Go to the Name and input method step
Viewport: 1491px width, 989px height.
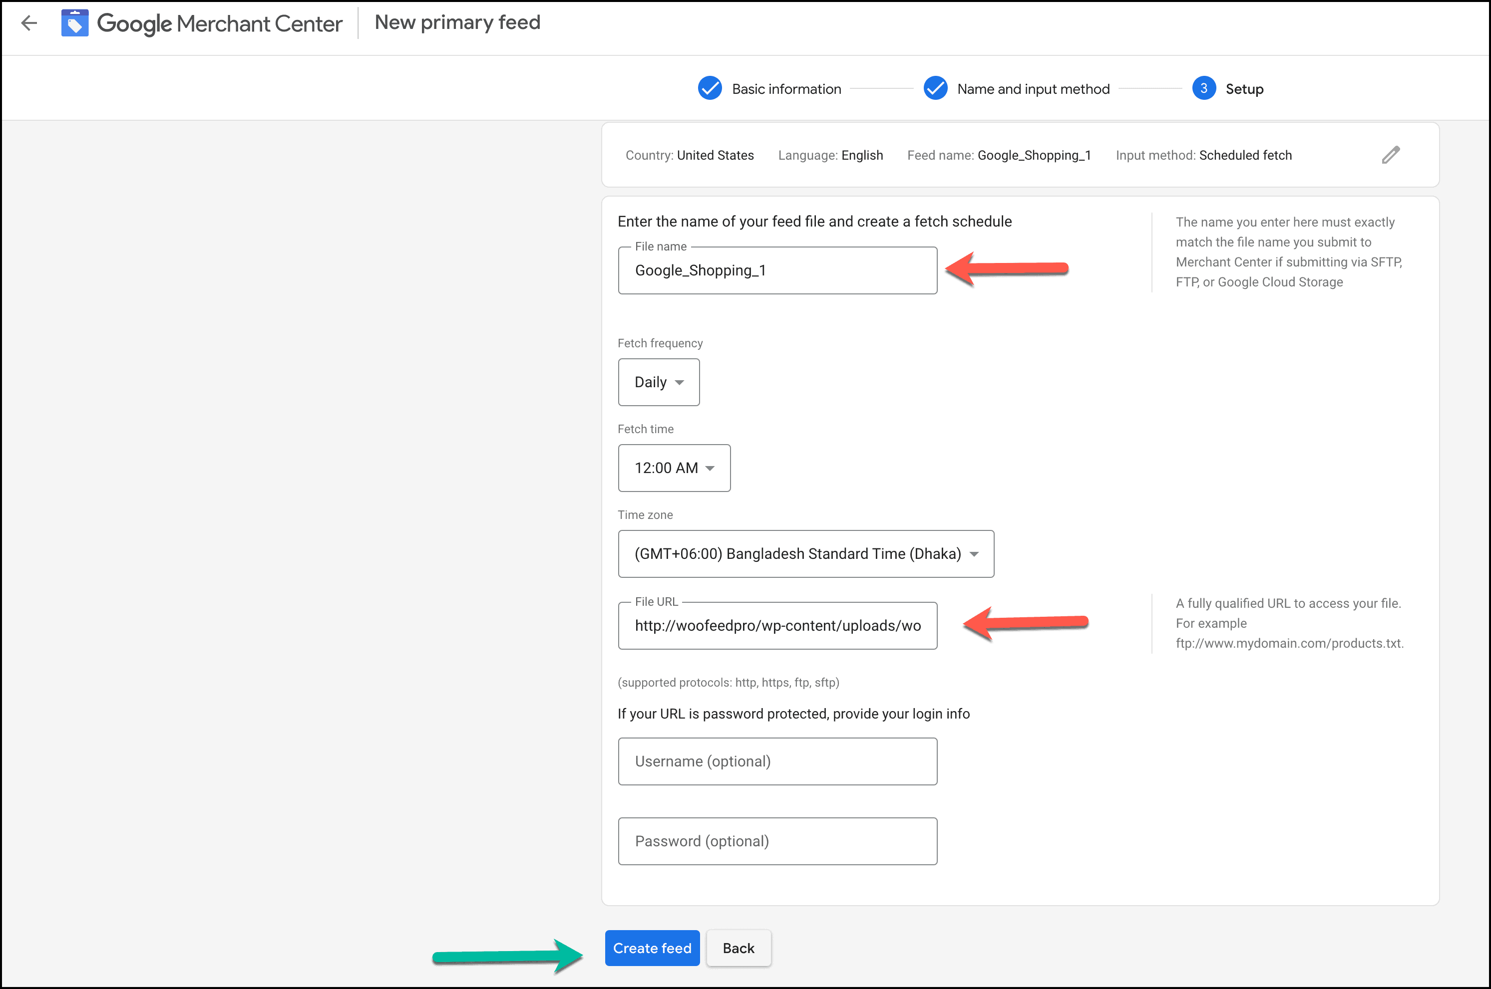[1033, 89]
